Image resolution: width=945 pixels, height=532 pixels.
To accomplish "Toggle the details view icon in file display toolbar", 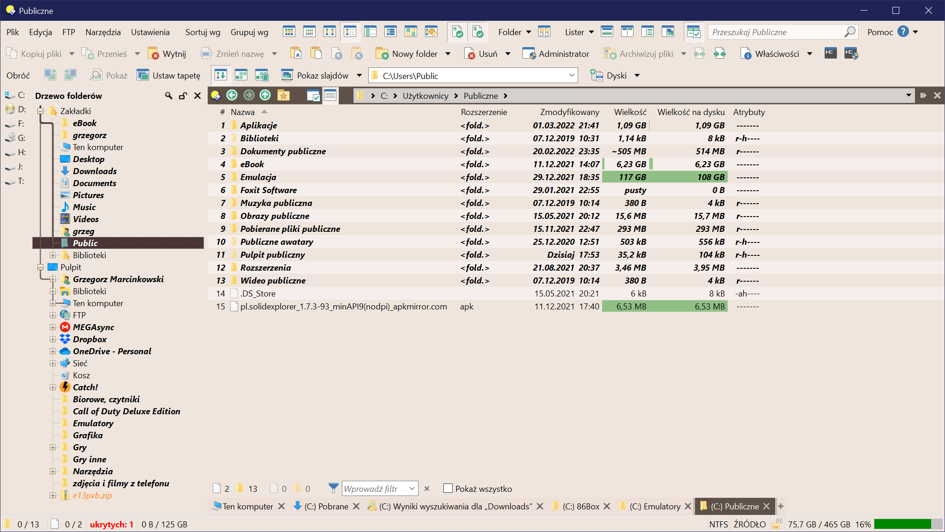I will point(330,95).
